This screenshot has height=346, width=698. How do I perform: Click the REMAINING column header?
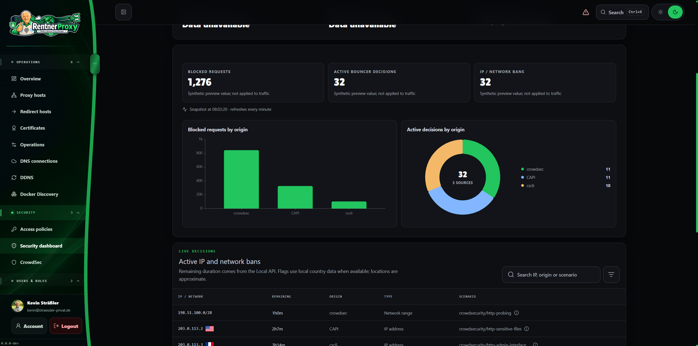(x=281, y=297)
